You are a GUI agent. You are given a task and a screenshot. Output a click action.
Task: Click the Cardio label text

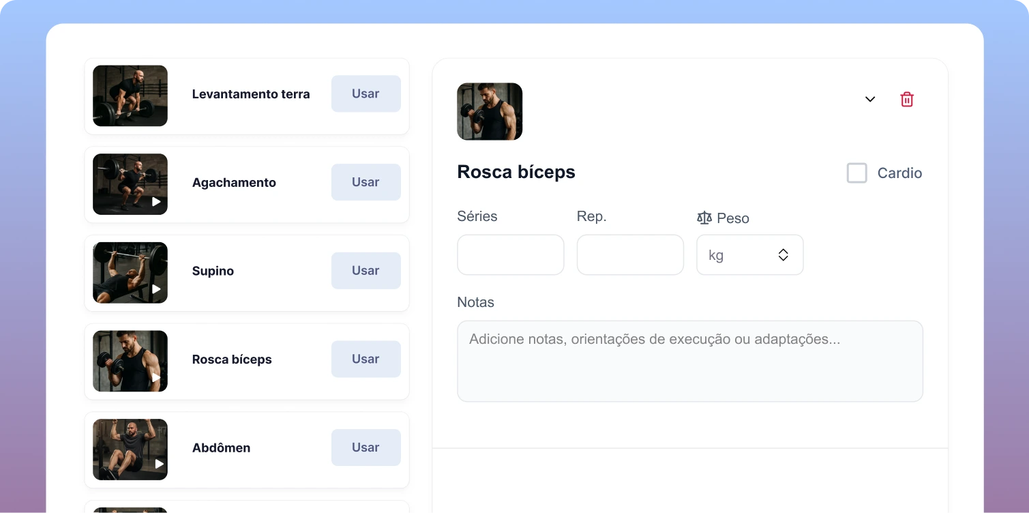pos(899,173)
